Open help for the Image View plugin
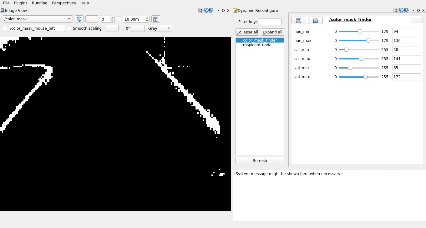Viewport: 426px width, 228px height. tap(210, 10)
